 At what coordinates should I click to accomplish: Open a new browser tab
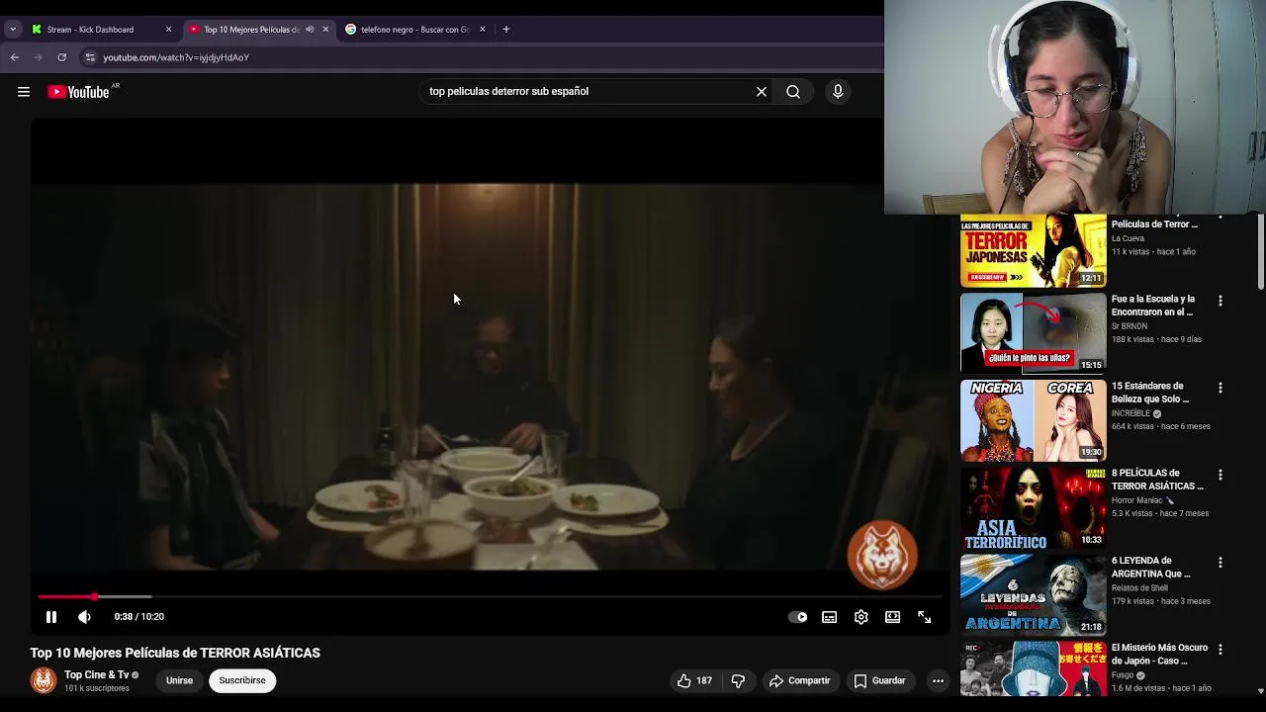point(505,30)
